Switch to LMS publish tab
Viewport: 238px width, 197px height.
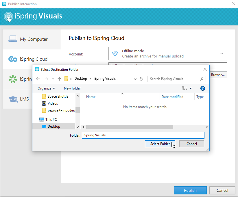17,99
